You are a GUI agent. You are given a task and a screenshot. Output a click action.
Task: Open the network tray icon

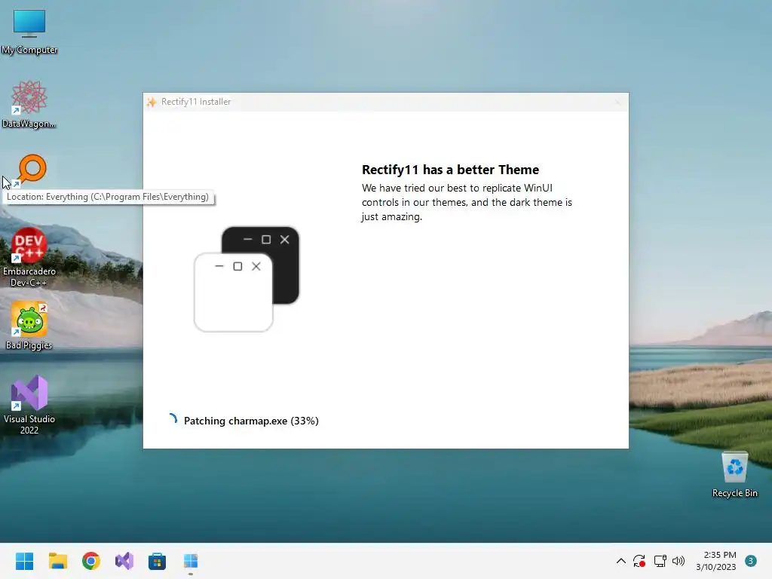(660, 561)
